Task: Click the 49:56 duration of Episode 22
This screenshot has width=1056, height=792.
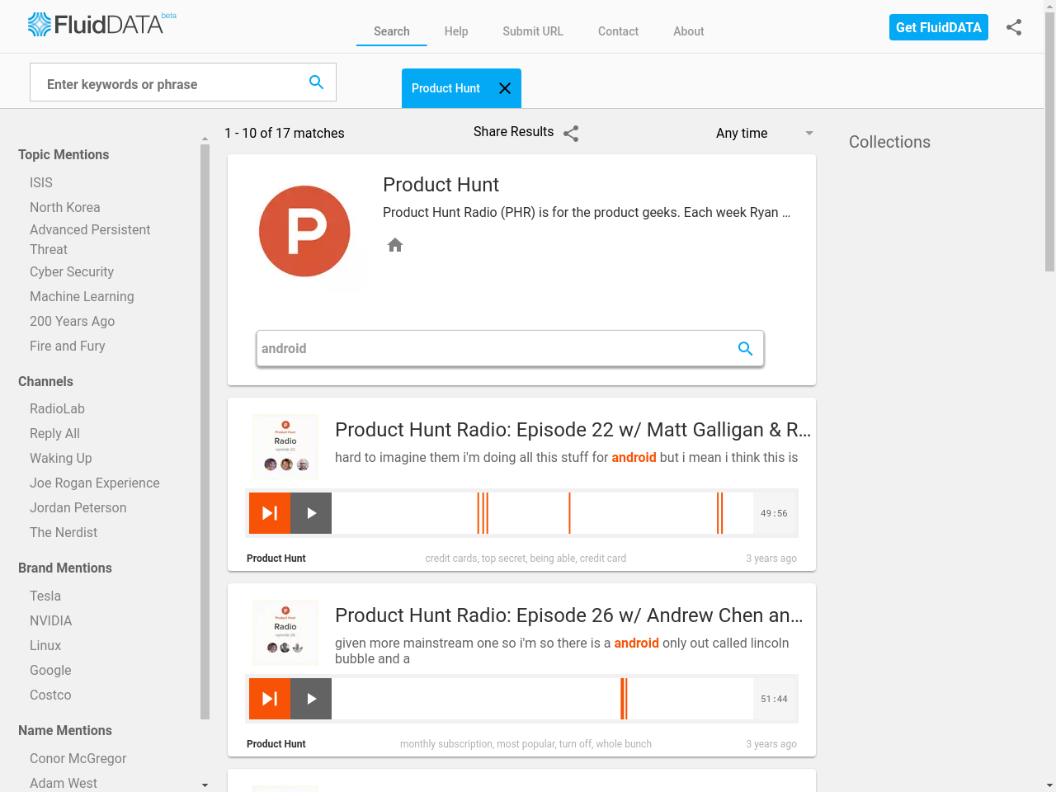Action: pyautogui.click(x=774, y=513)
